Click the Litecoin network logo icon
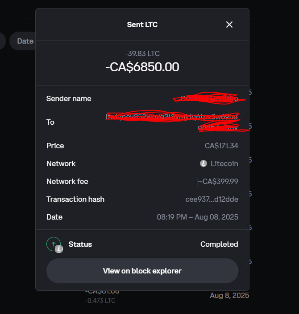Viewport: 299px width, 314px height. click(x=203, y=163)
